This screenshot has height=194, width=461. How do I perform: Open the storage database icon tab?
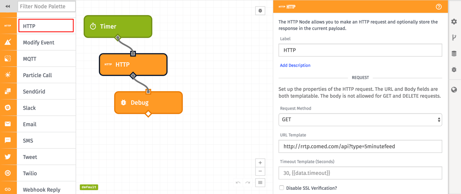454,54
